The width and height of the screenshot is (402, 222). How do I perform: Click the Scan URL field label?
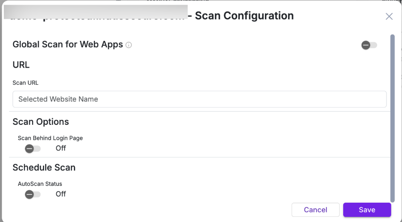pos(25,83)
